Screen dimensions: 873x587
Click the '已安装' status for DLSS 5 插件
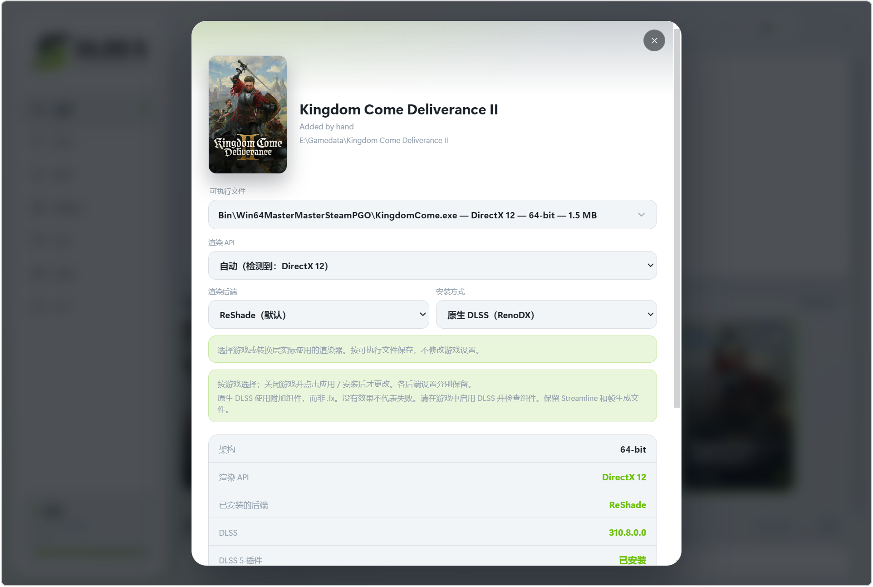click(633, 560)
